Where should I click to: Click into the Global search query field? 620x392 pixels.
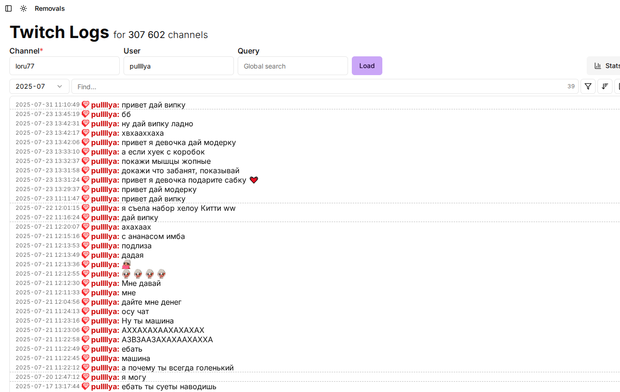pyautogui.click(x=293, y=66)
